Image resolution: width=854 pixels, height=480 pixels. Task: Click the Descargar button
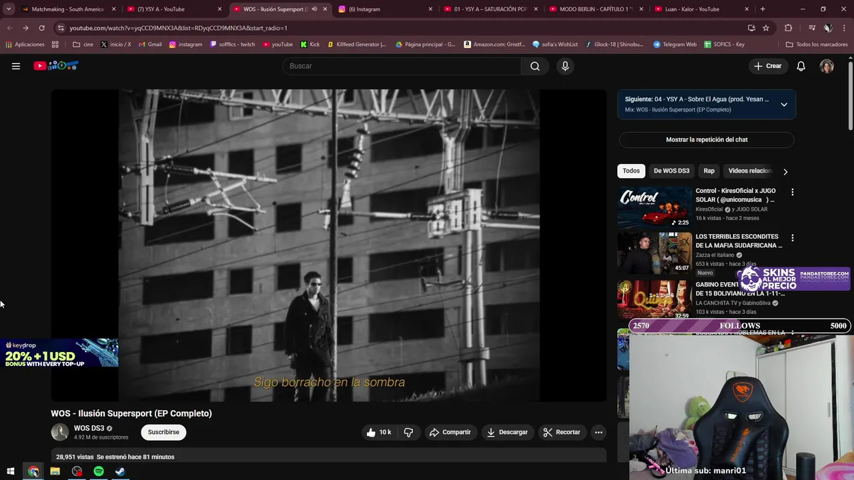(507, 432)
